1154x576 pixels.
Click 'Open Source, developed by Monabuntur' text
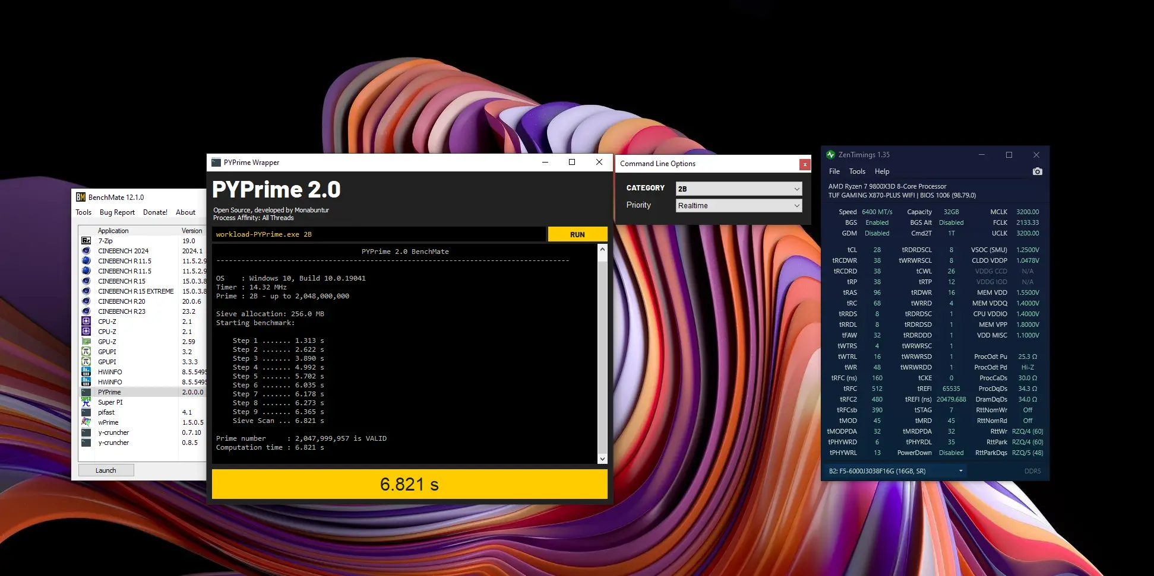[x=271, y=210]
